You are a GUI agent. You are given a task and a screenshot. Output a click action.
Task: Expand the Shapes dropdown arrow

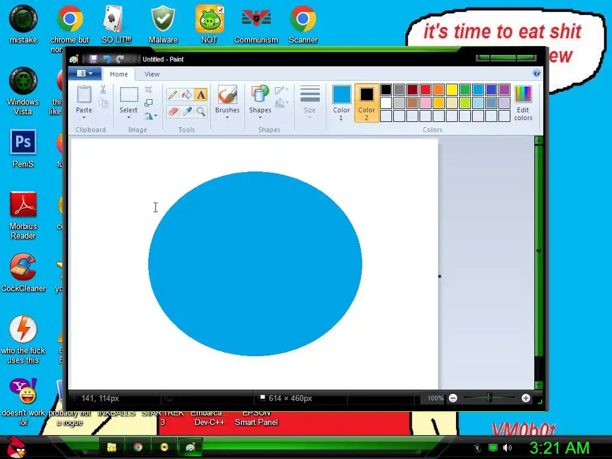pos(260,118)
